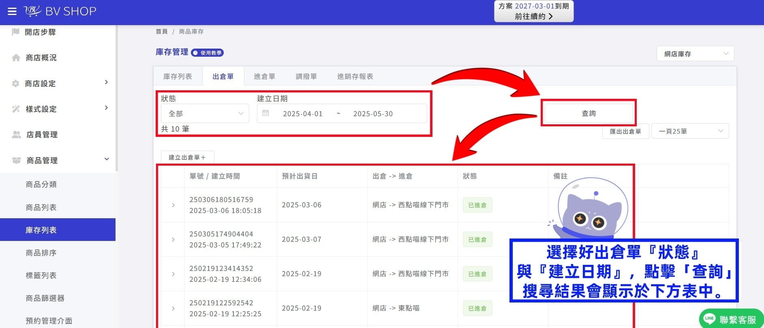This screenshot has width=764, height=328.
Task: Select the 出倉單 tab
Action: pyautogui.click(x=223, y=76)
